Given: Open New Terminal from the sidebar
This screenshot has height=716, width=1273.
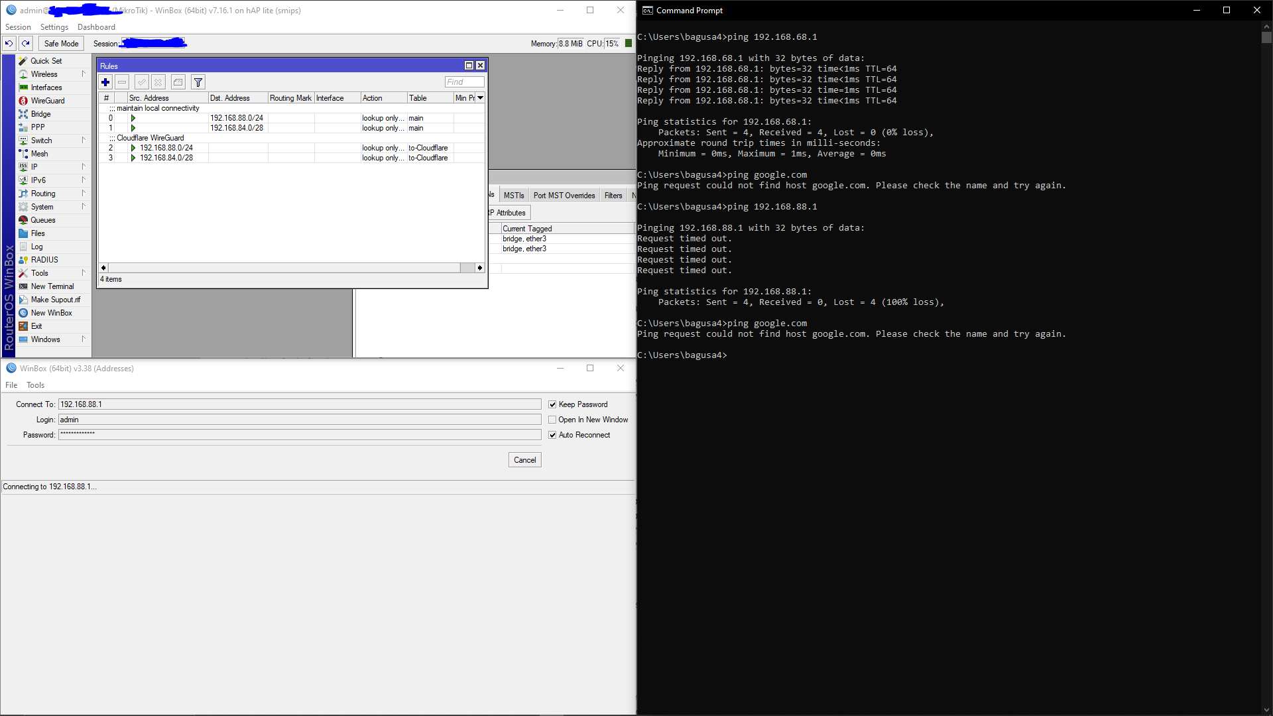Looking at the screenshot, I should (x=52, y=286).
